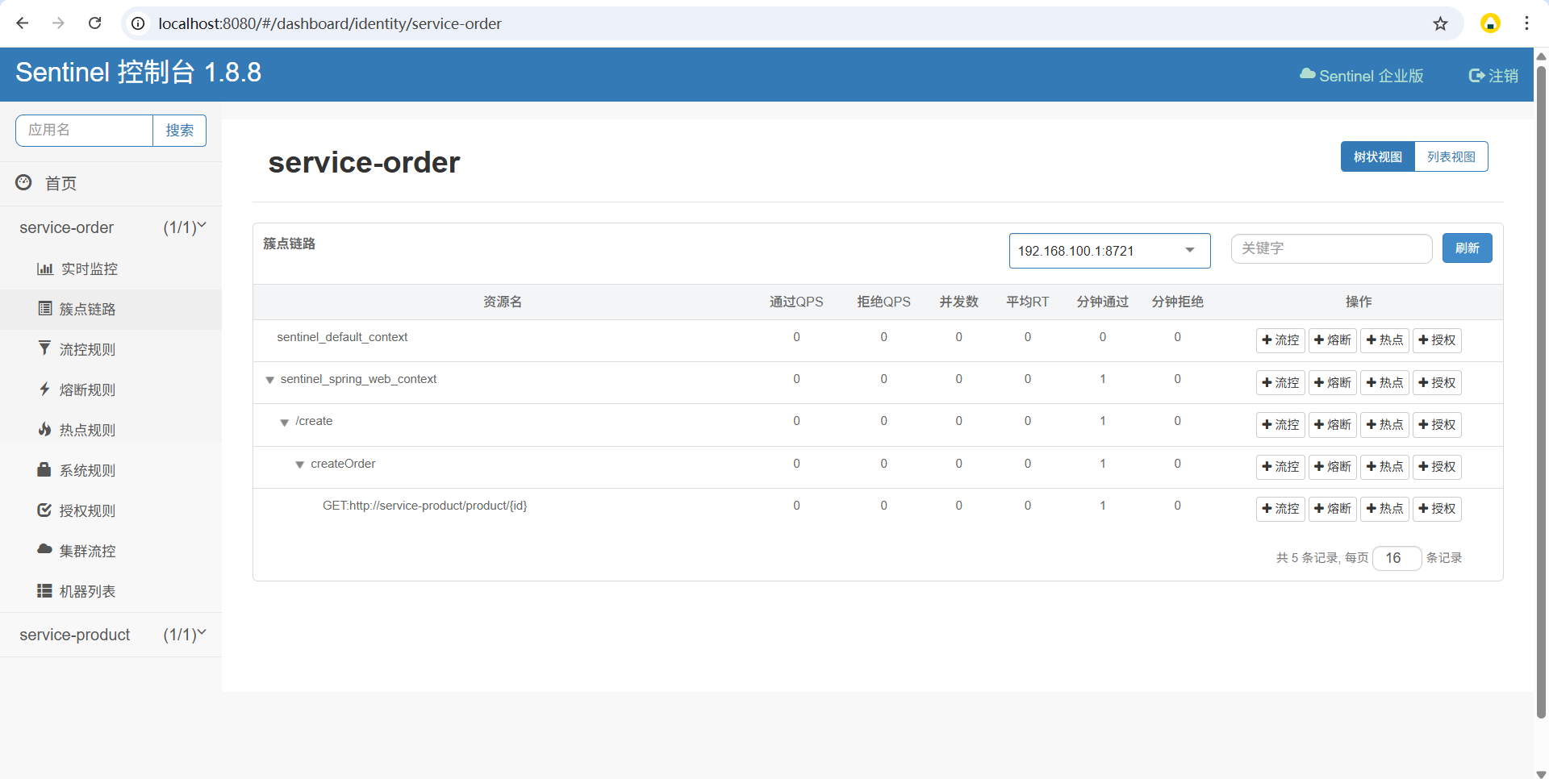Click the 刷新 refresh button
The height and width of the screenshot is (779, 1549).
[1467, 248]
